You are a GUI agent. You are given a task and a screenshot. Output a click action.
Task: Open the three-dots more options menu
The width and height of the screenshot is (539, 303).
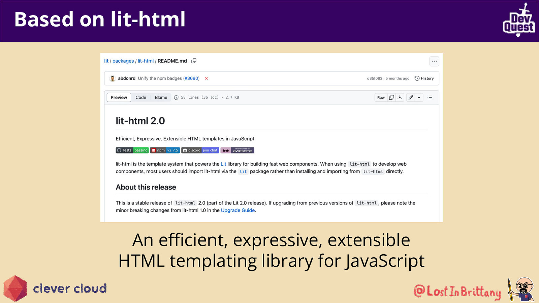(434, 61)
